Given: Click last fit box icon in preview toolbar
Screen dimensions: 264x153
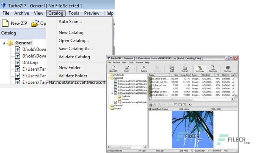Looking at the screenshot, I should point(184,105).
